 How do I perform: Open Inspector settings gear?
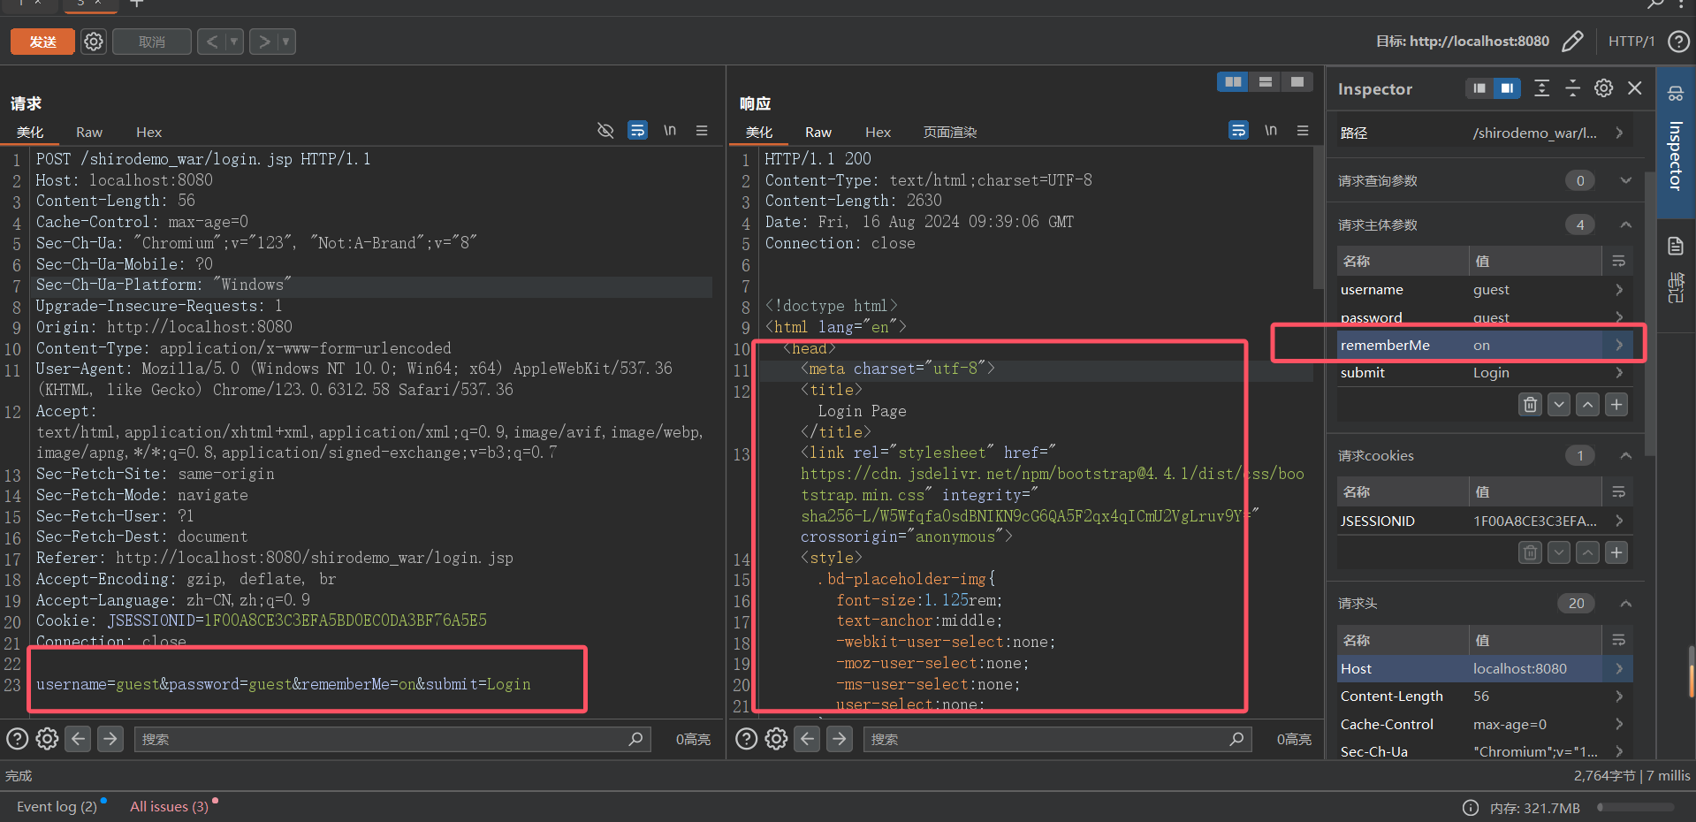pos(1604,88)
